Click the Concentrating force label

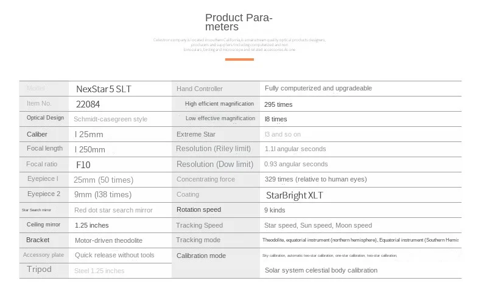(206, 180)
